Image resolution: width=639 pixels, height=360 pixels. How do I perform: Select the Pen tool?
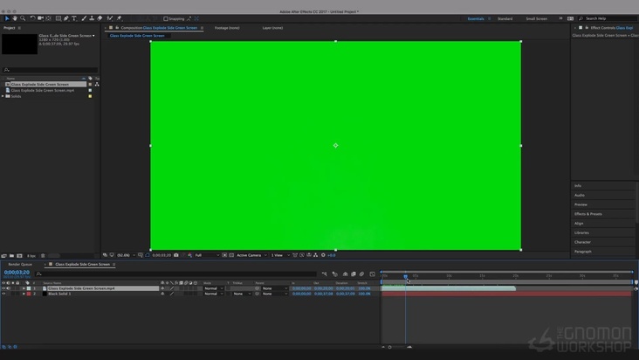(x=65, y=17)
